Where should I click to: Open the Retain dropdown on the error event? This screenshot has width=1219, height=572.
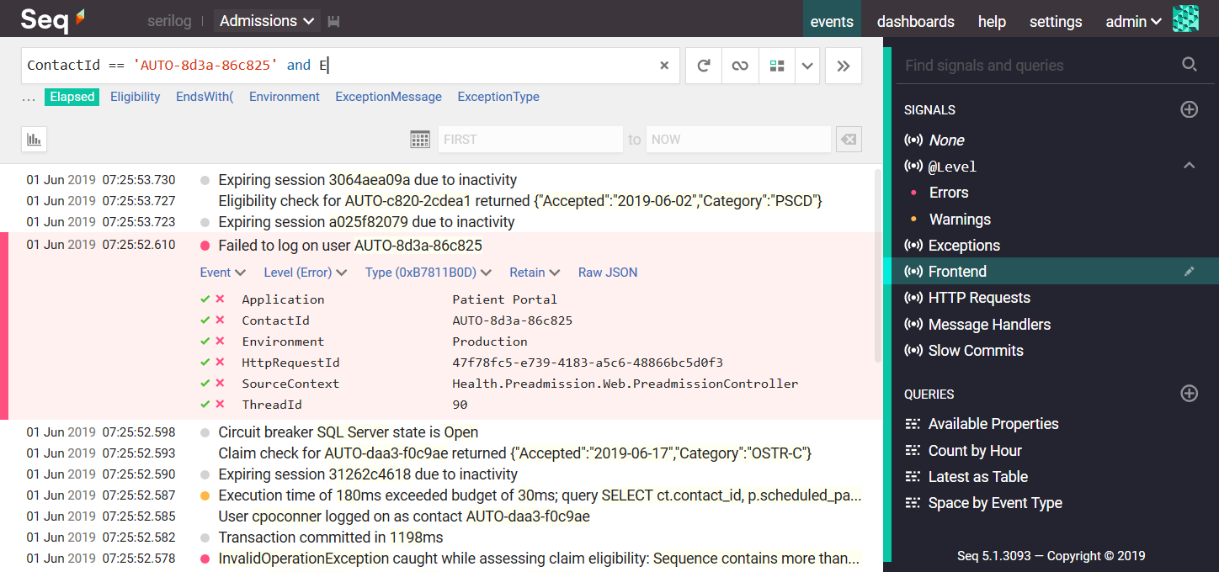[534, 272]
